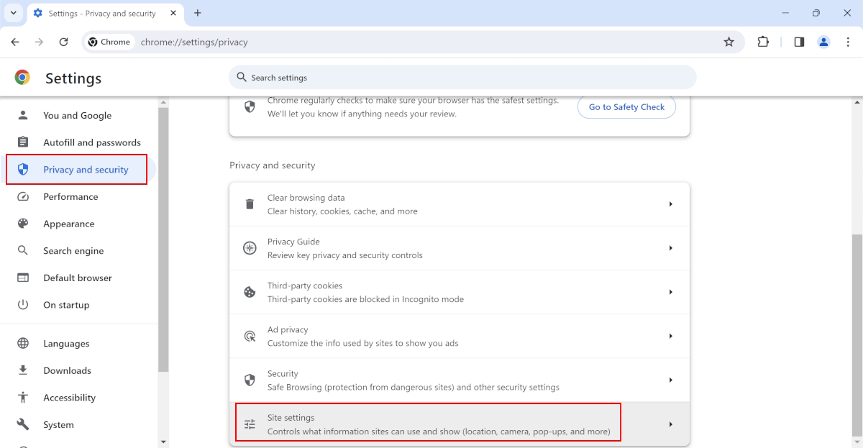Click the Go to Safety Check button
Viewport: 863px width, 448px height.
click(626, 107)
